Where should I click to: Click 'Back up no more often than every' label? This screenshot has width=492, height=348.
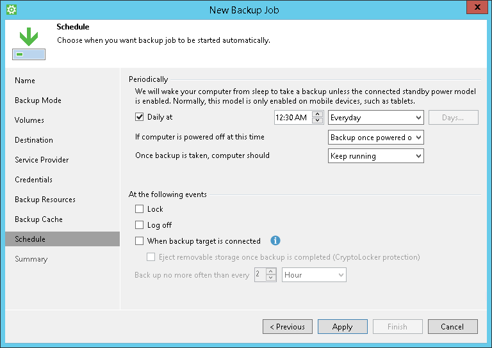tap(192, 275)
